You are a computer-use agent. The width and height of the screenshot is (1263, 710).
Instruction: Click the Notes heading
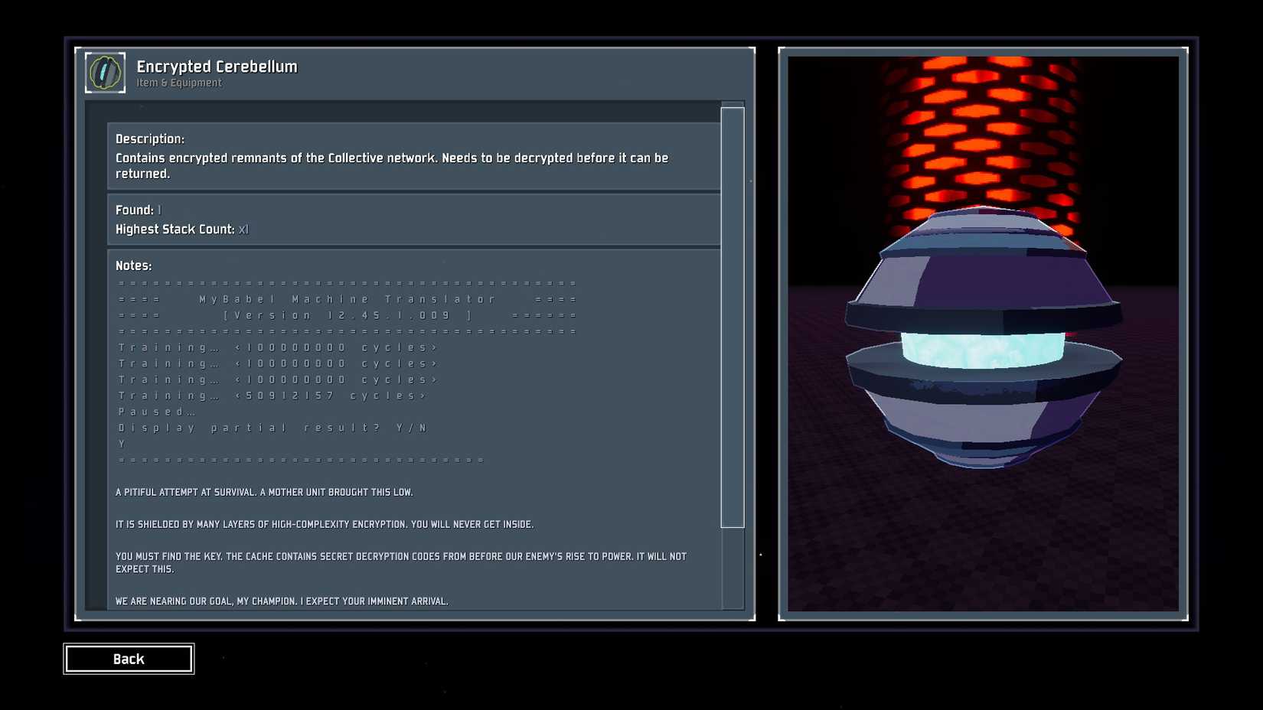[x=134, y=265]
